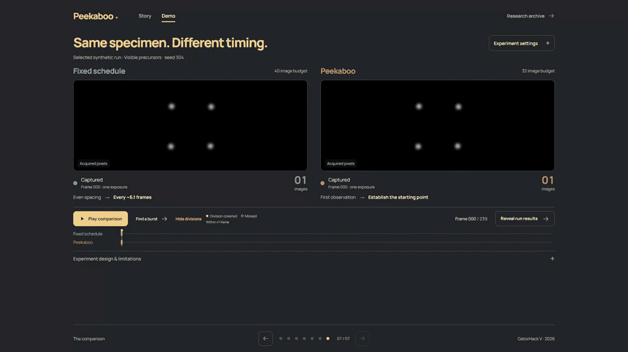
Task: Click the 'Same specimen. Different timing.' heading
Action: point(170,43)
